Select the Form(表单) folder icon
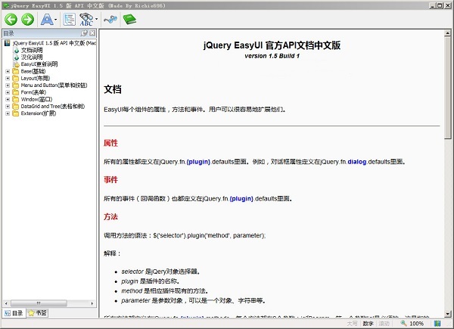Viewport: 454px width, 329px height. [16, 92]
